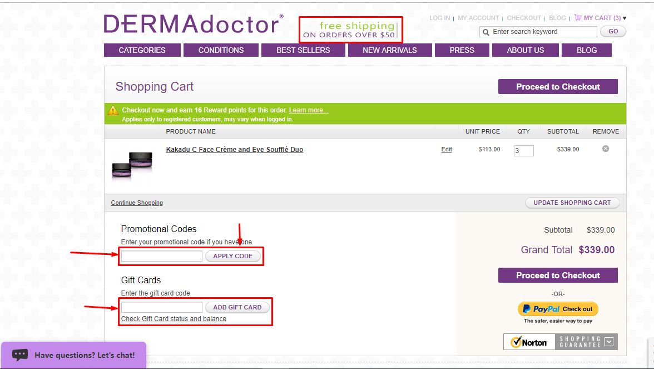654x369 pixels.
Task: Open chat bubble icon for questions
Action: pyautogui.click(x=19, y=355)
